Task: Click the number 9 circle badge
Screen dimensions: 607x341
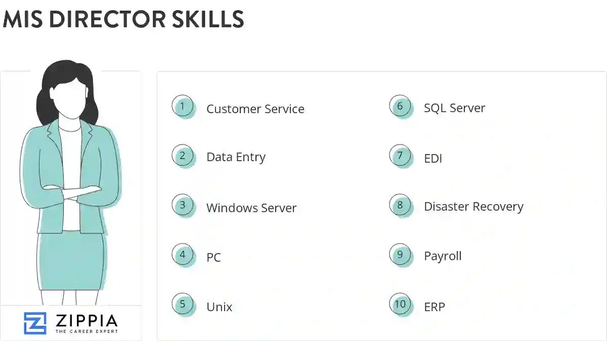Action: [x=401, y=255]
